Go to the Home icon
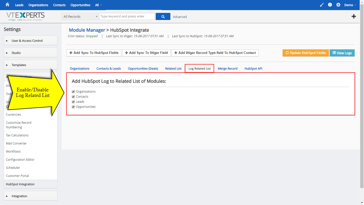This screenshot has height=205, width=364. point(7,5)
